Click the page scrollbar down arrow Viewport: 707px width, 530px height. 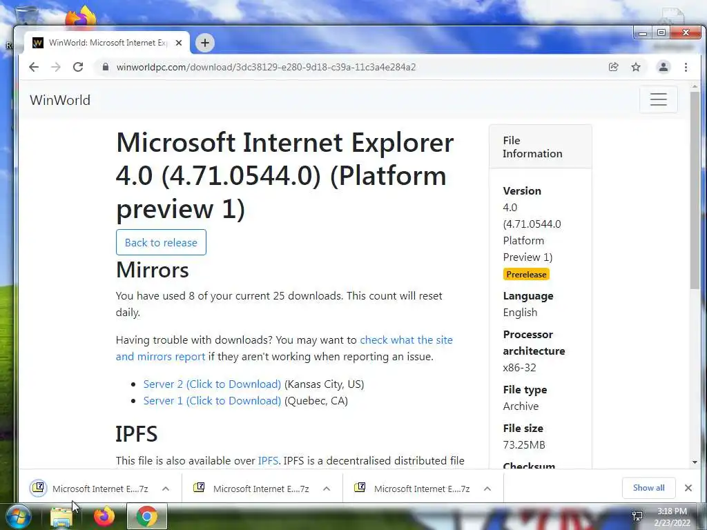click(695, 462)
